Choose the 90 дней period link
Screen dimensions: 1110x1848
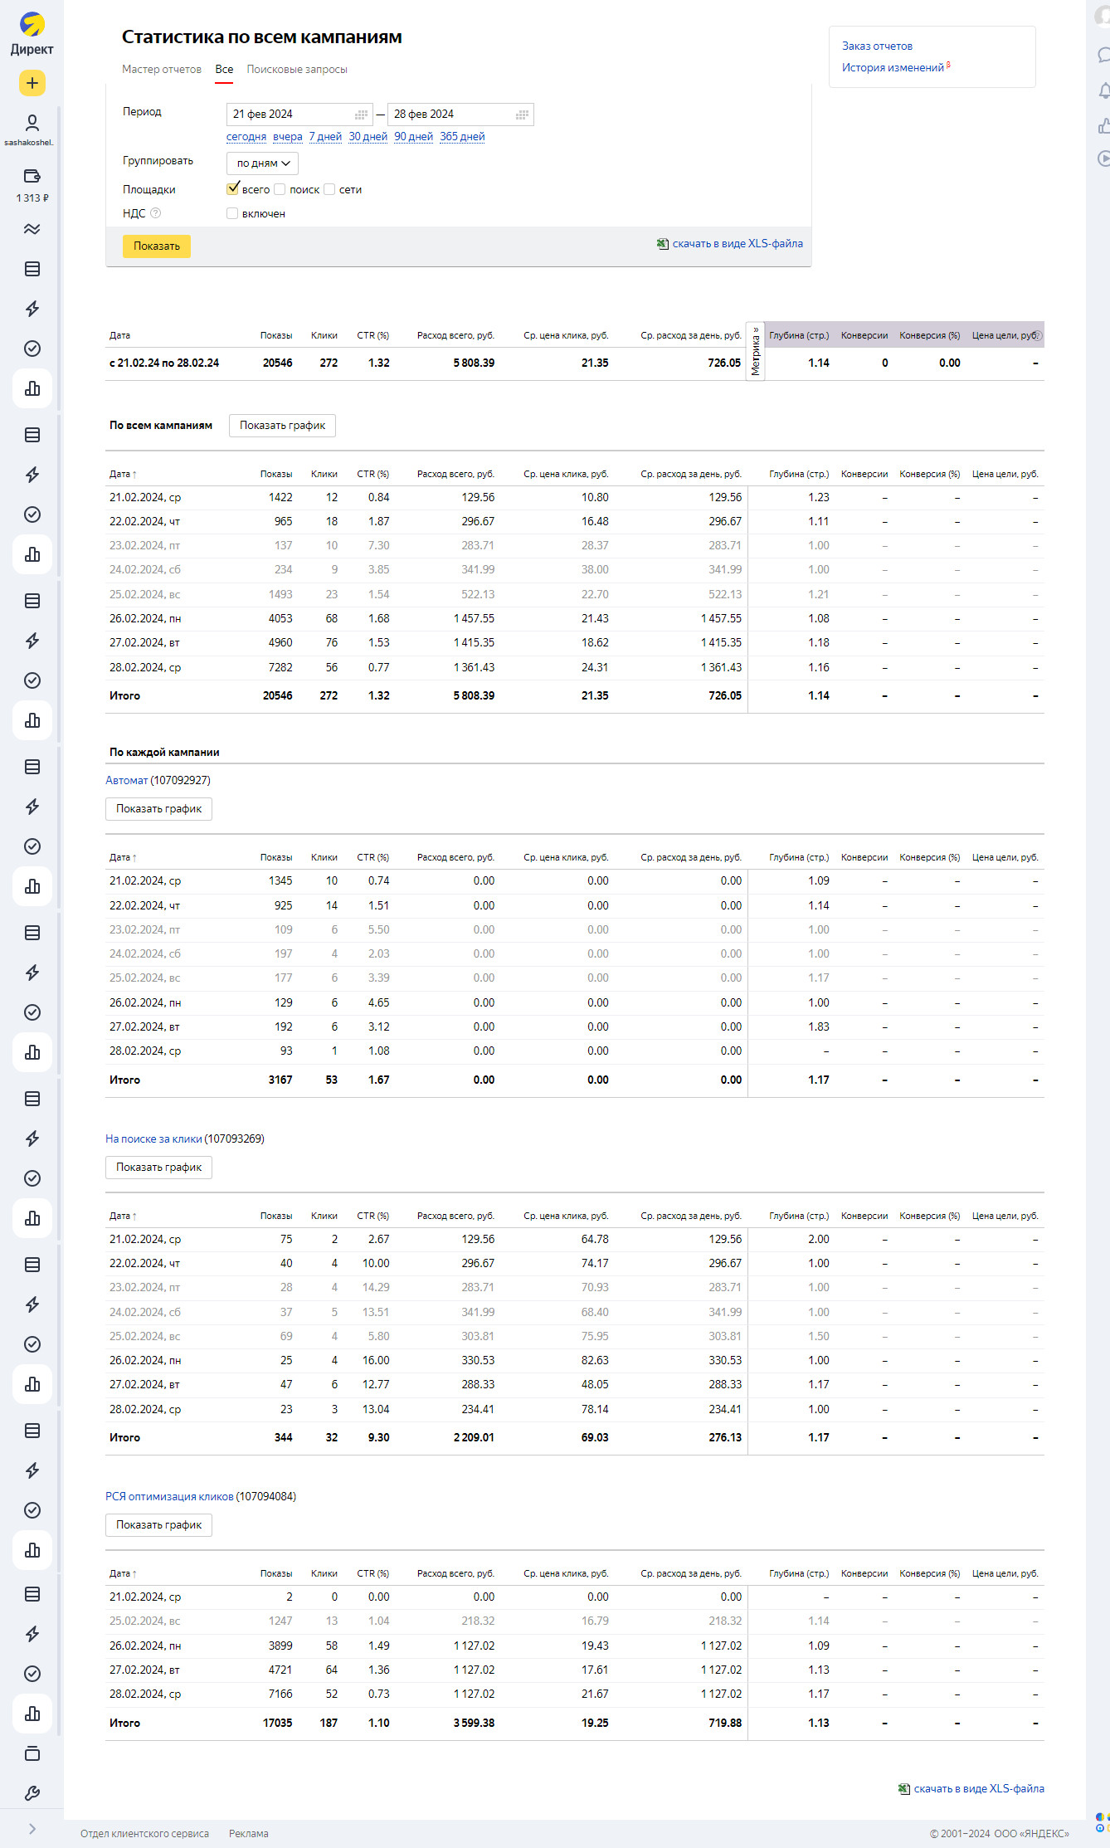tap(413, 137)
